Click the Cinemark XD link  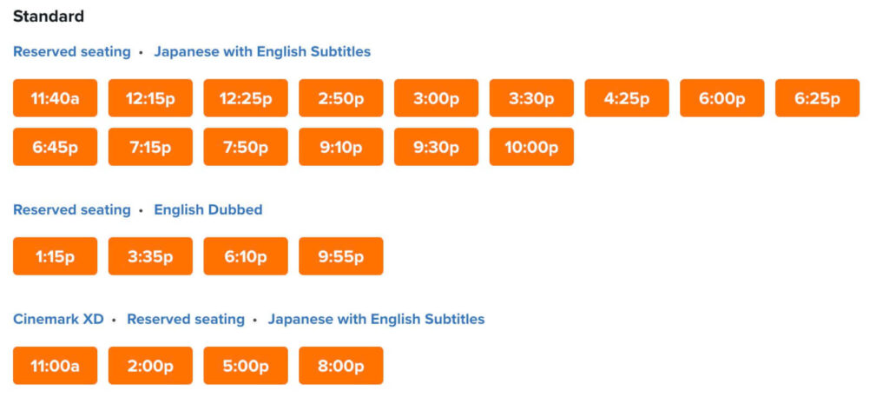pos(58,319)
